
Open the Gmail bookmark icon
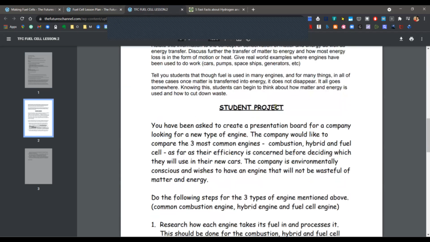(39, 27)
